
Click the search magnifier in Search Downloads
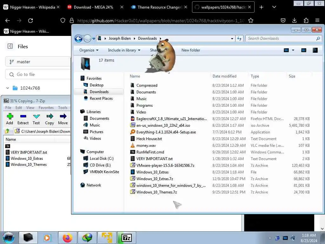point(318,38)
